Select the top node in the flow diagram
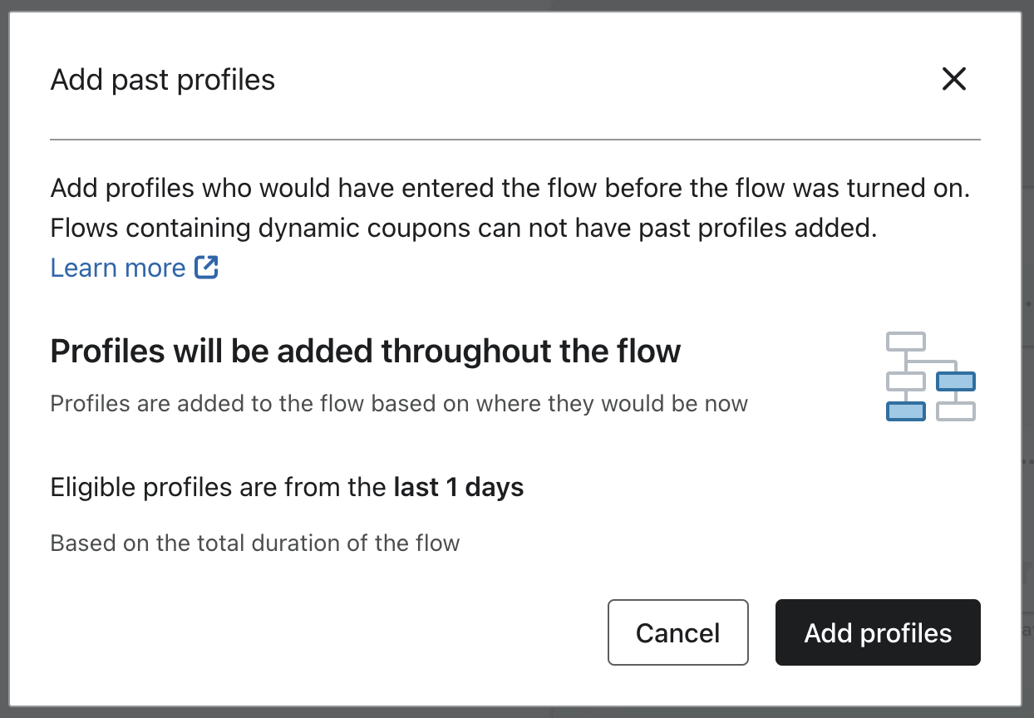The width and height of the screenshot is (1034, 718). pos(905,341)
